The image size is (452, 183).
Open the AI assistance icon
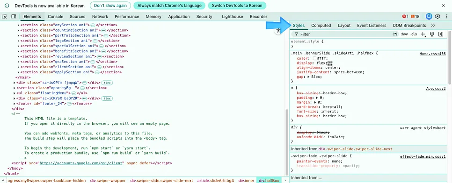429,16
